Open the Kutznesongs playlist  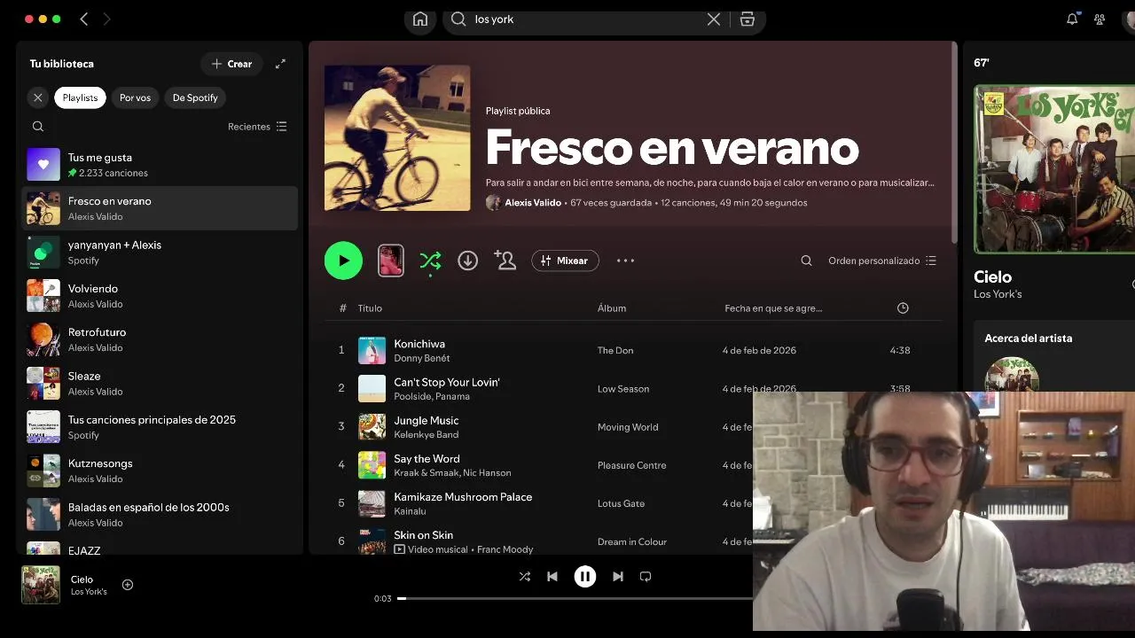pyautogui.click(x=160, y=471)
